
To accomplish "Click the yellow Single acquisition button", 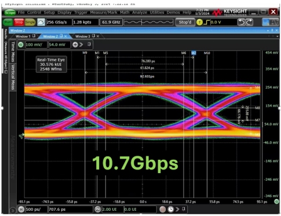I will pos(30,22).
